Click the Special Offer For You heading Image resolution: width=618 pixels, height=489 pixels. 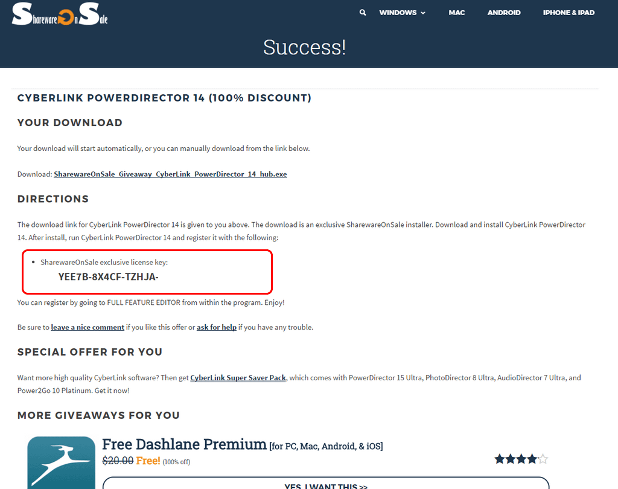click(90, 352)
